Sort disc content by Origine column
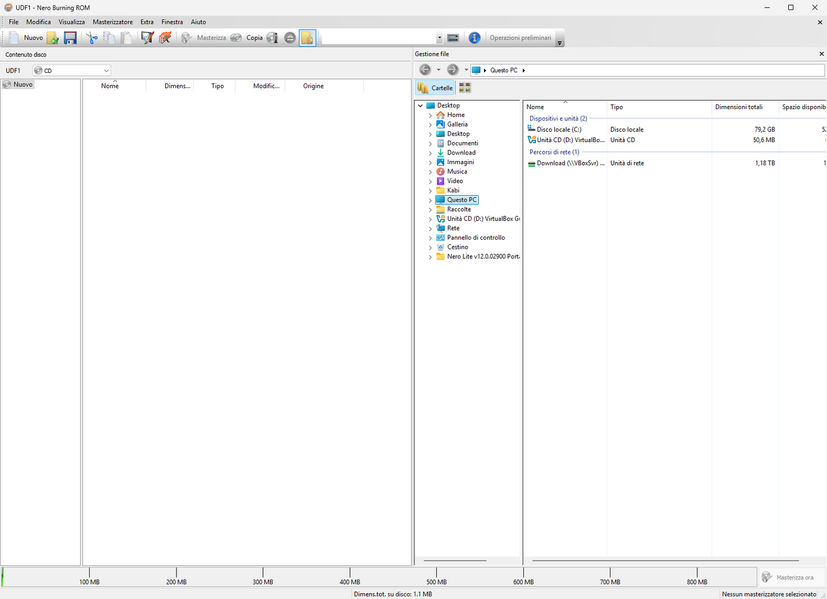Screen dimensions: 827x599 coord(324,86)
